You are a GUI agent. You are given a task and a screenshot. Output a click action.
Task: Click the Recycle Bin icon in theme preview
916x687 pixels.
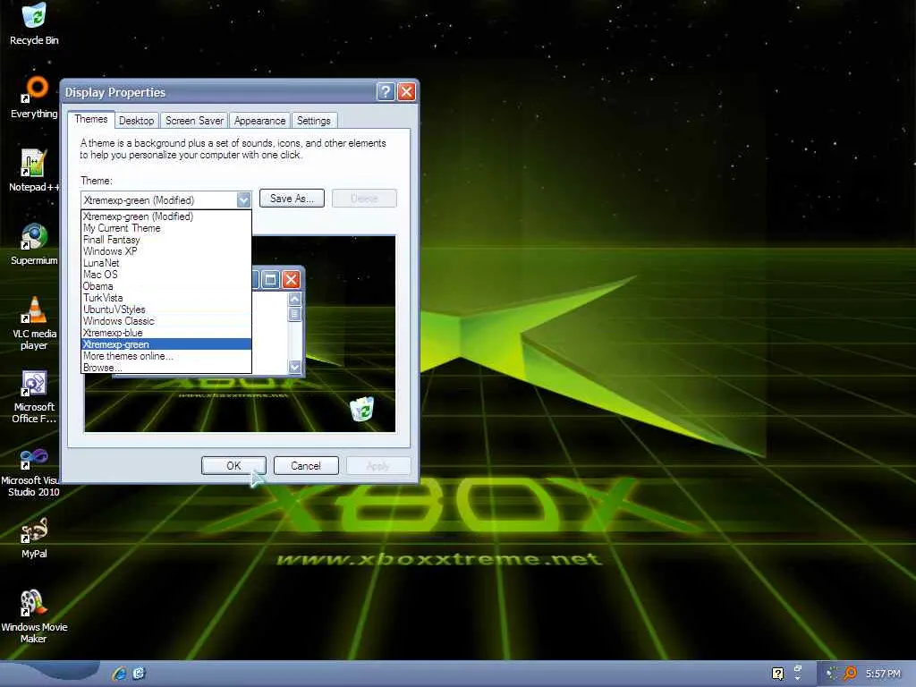point(362,408)
